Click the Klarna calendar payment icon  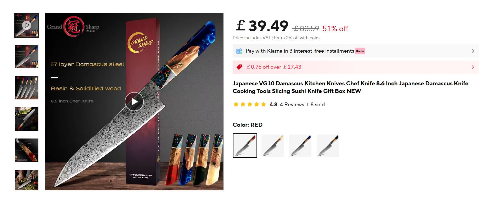(x=239, y=51)
